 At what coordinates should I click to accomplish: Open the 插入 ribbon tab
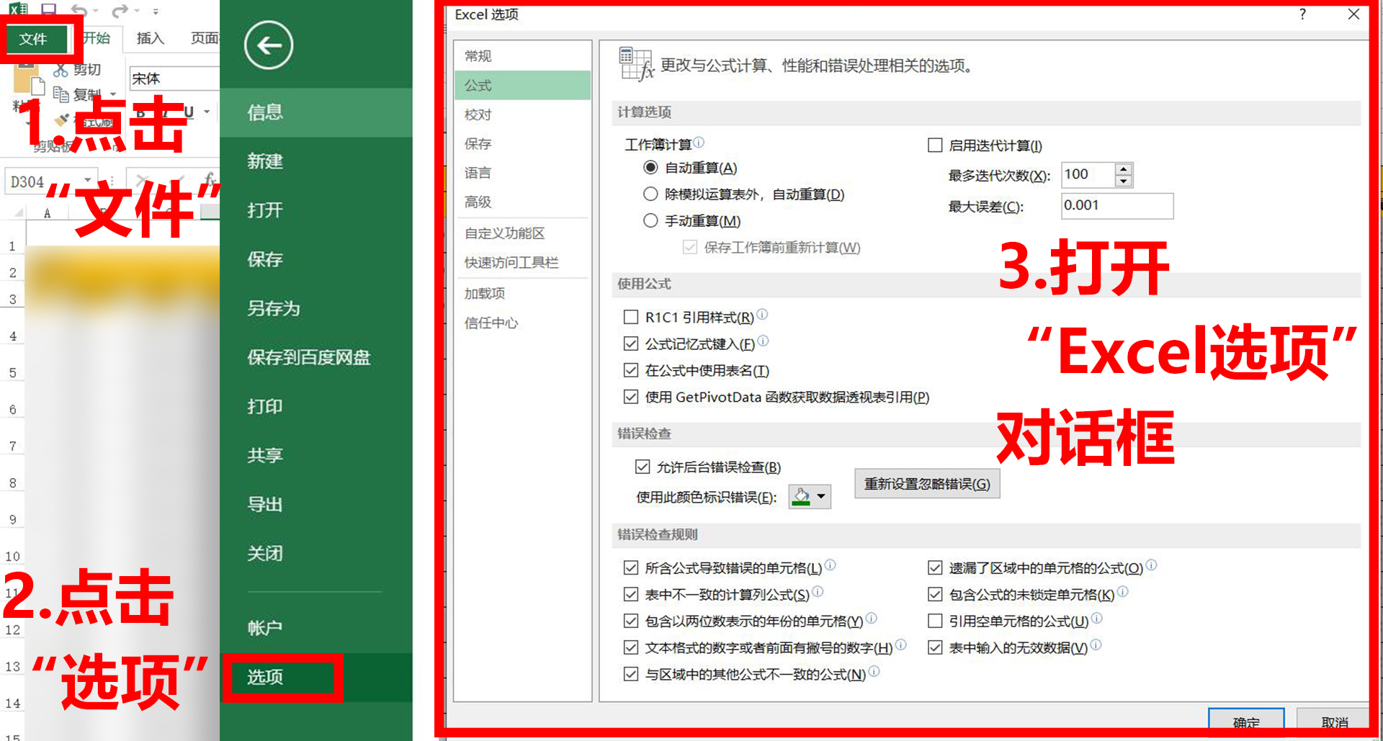pos(150,38)
